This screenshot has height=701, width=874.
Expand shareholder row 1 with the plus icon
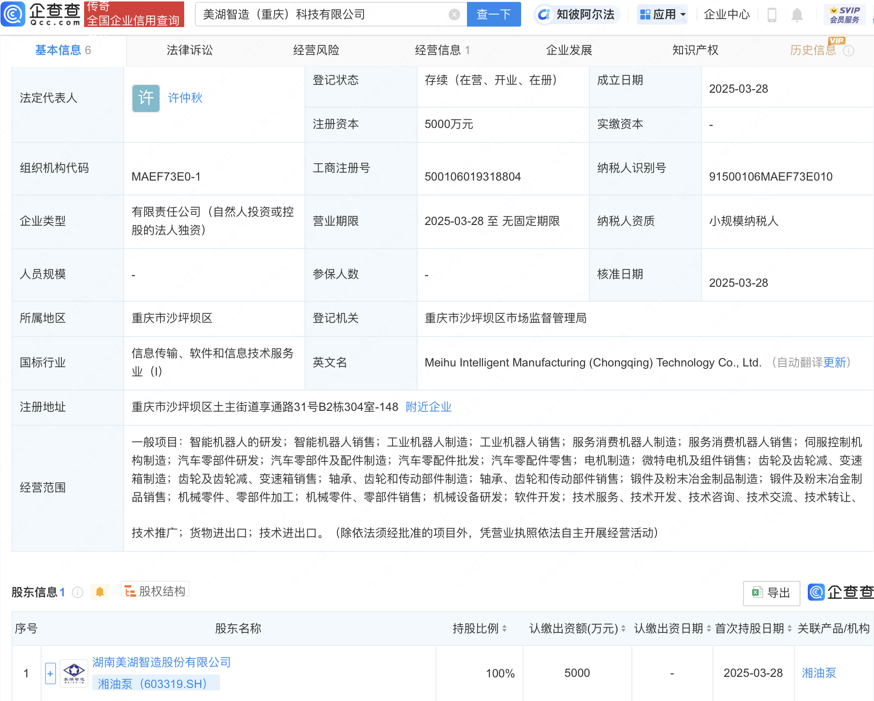coord(50,673)
